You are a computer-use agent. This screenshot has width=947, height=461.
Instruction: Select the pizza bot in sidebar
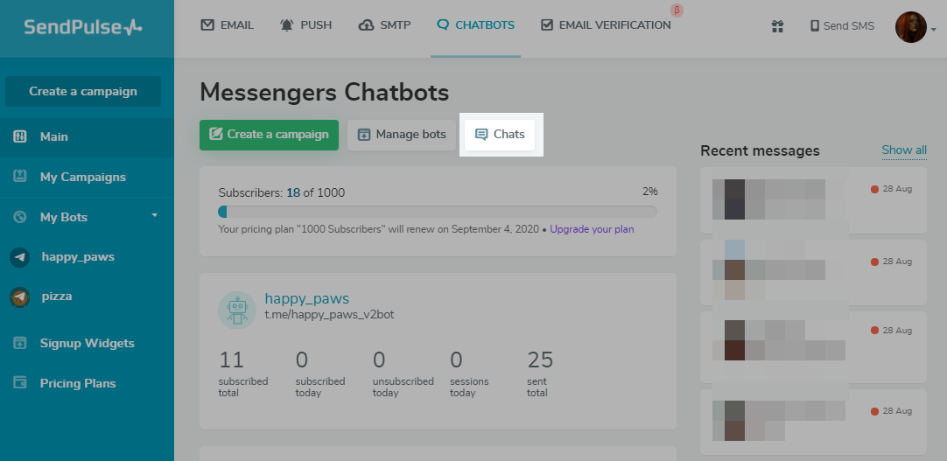[x=56, y=297]
